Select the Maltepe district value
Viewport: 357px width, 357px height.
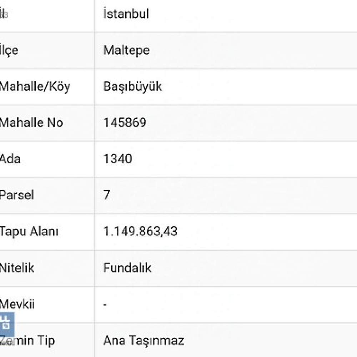(x=126, y=50)
